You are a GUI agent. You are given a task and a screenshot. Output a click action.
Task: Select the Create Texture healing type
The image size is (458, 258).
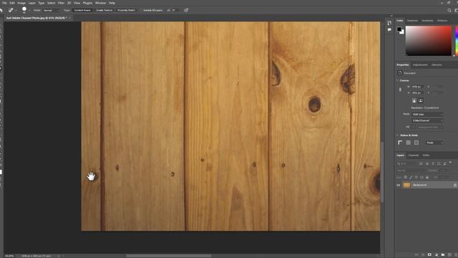click(x=104, y=10)
